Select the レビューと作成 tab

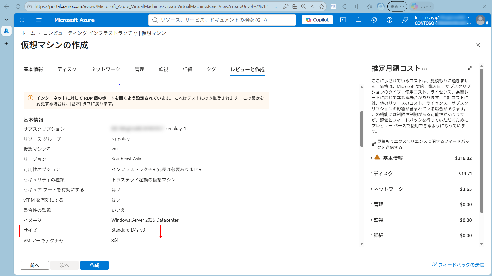[x=248, y=70]
